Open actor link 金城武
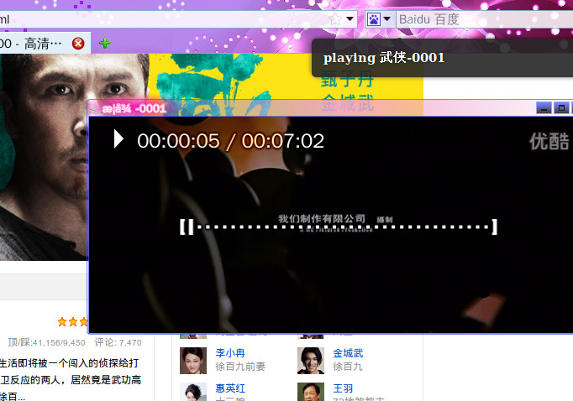The image size is (573, 401). click(x=348, y=353)
